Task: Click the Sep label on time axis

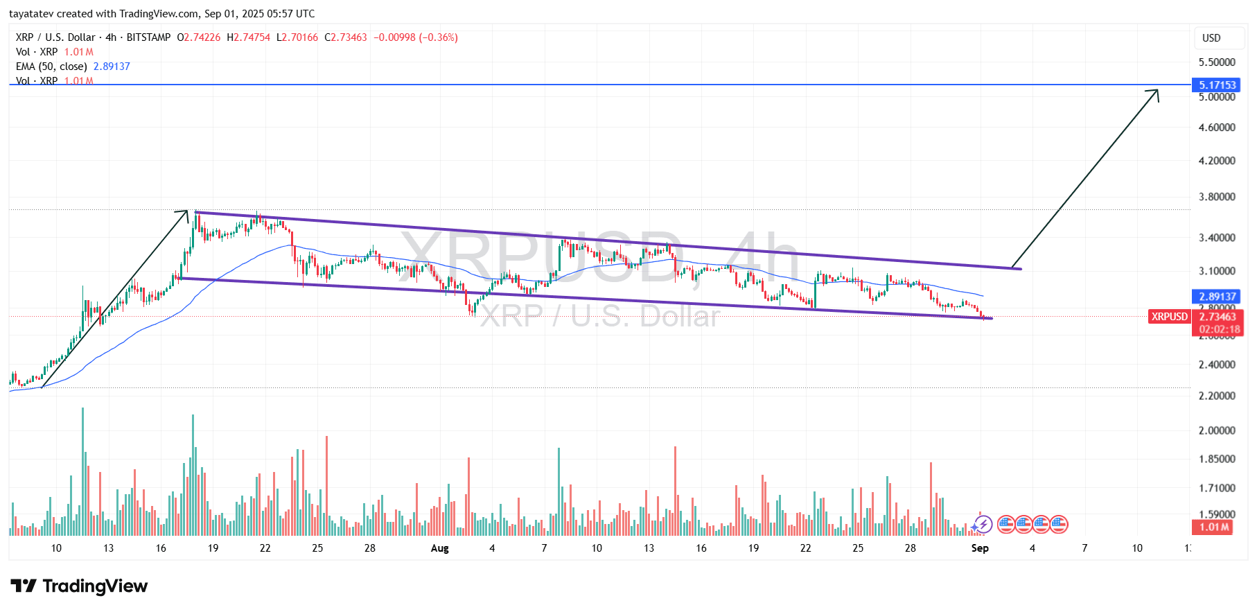Action: coord(980,548)
